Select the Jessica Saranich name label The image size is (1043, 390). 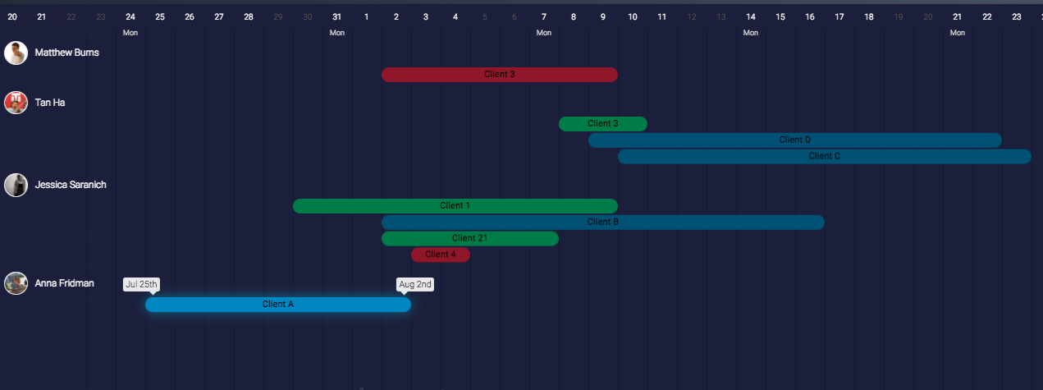point(71,185)
